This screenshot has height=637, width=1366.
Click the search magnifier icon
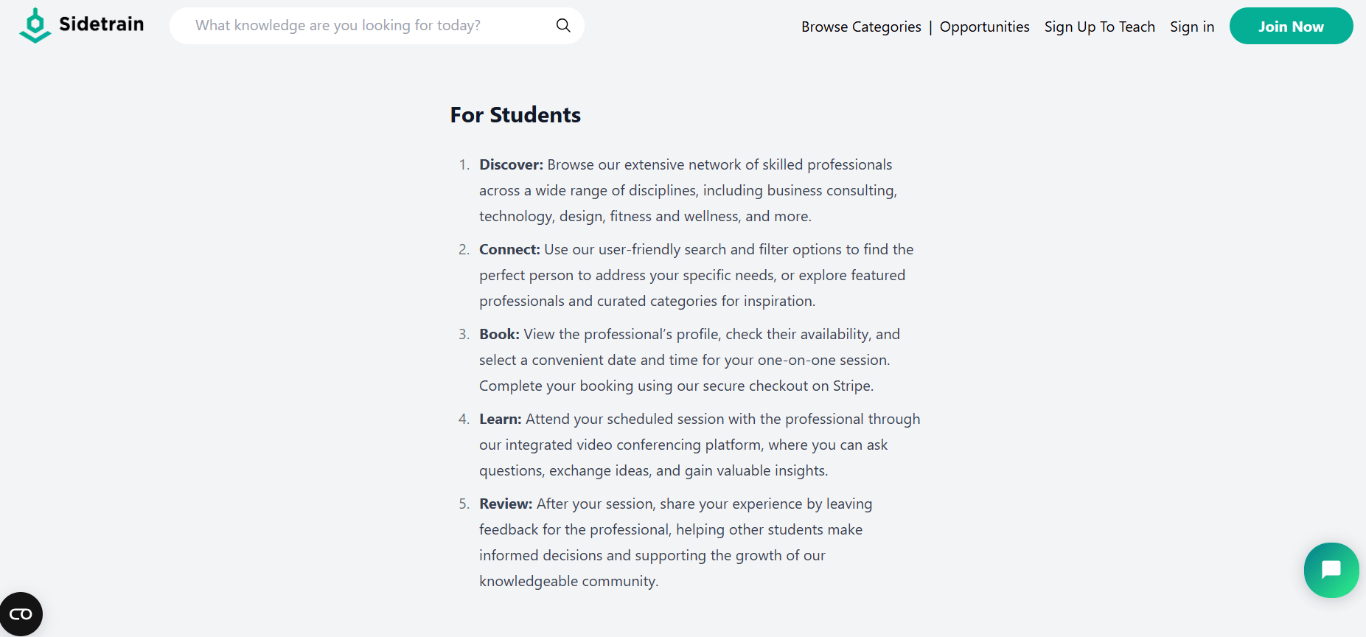pos(563,26)
